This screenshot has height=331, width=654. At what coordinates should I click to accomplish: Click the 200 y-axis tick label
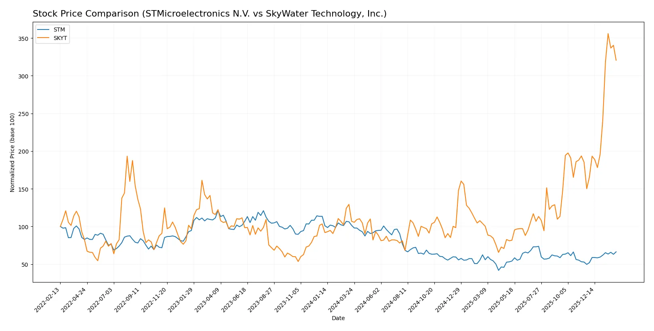coord(23,152)
